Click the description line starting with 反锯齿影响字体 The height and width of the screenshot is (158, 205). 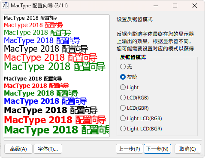155,34
